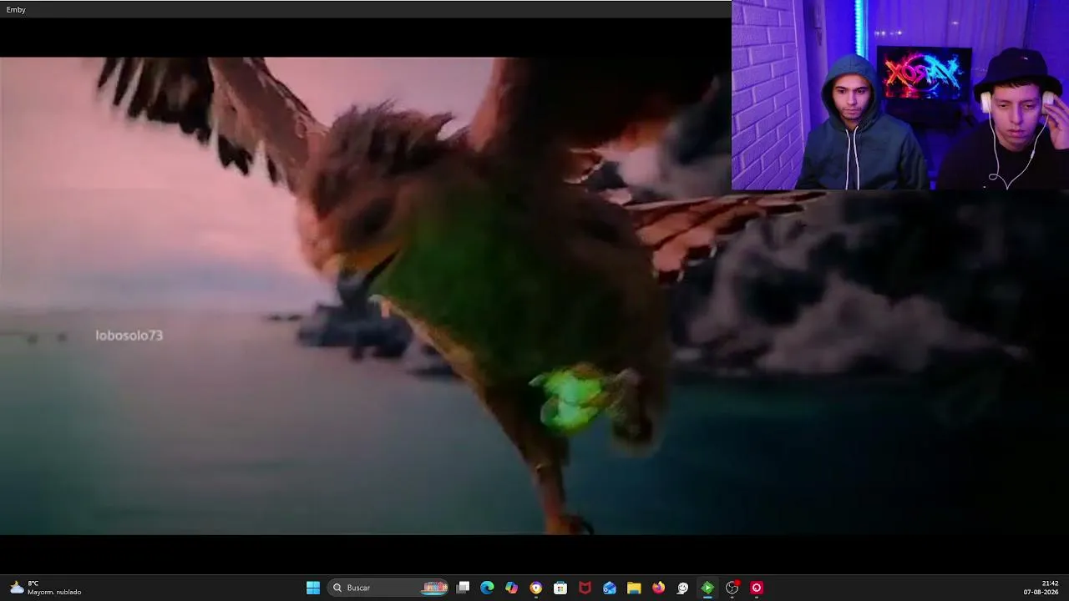Viewport: 1069px width, 601px height.
Task: Click the Emby window title
Action: tap(16, 9)
